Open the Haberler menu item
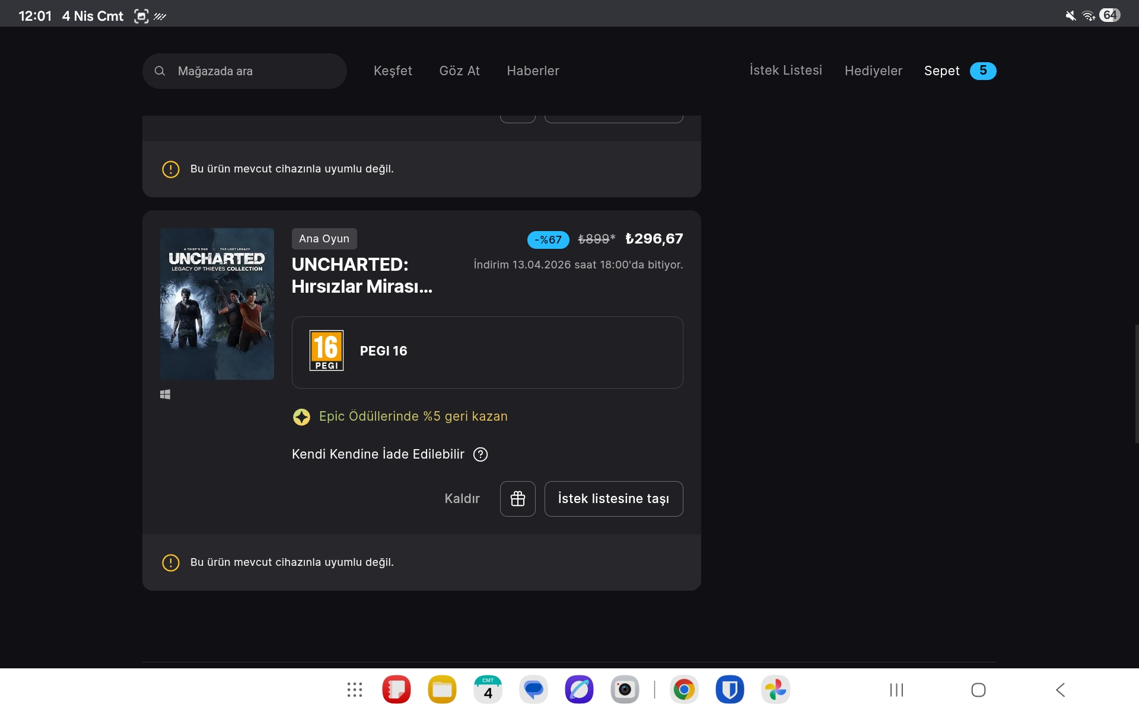 click(533, 71)
